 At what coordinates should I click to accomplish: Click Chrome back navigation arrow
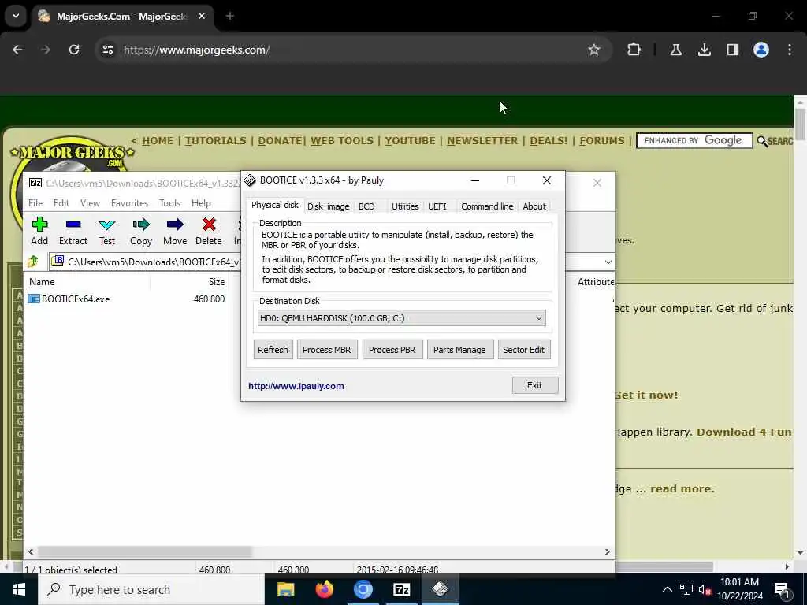pos(17,50)
